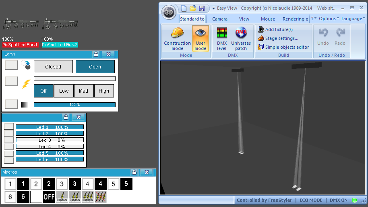Launch the Simple objects editor

283,47
